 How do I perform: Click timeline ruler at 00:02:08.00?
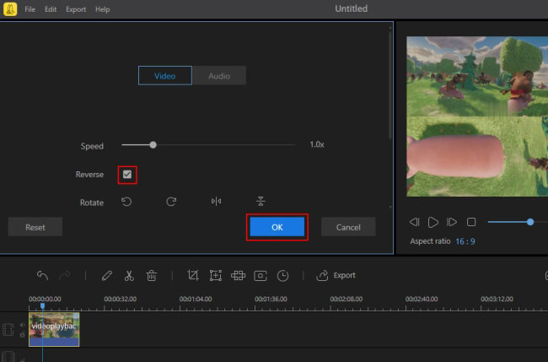[346, 299]
